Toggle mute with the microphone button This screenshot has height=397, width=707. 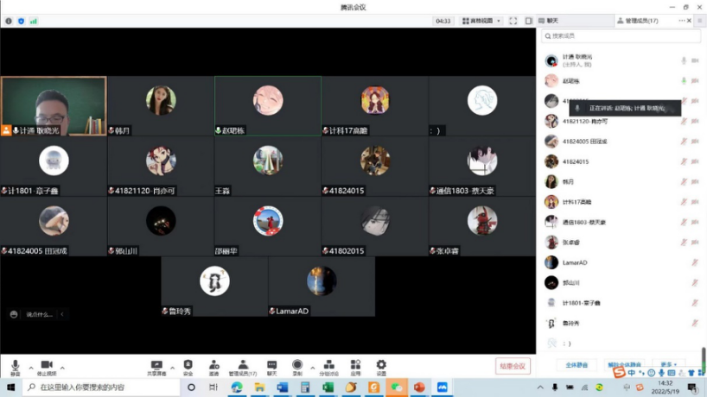16,367
